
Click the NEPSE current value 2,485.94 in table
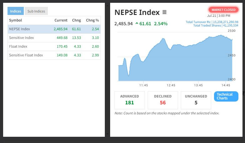pos(60,29)
